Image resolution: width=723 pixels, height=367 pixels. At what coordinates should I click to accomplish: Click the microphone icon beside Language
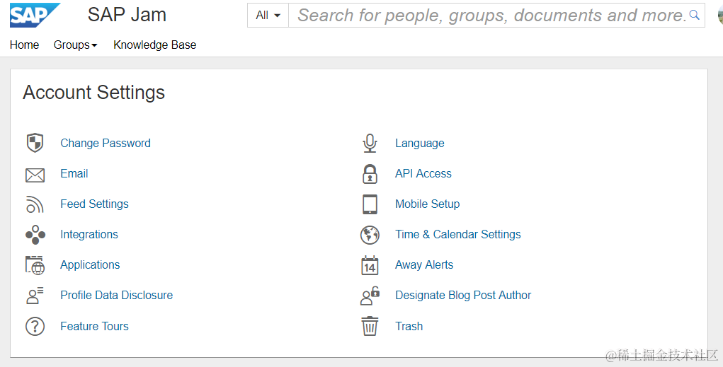coord(370,143)
